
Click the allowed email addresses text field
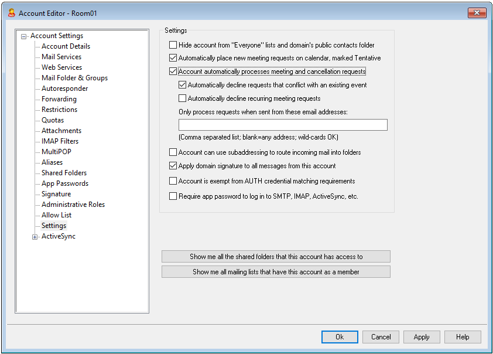click(283, 125)
